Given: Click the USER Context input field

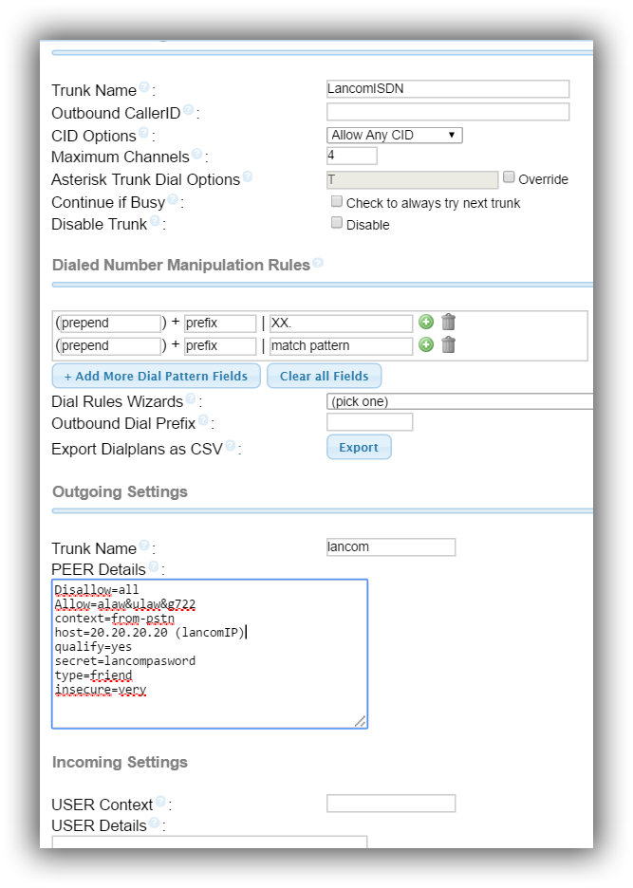Looking at the screenshot, I should [x=391, y=804].
